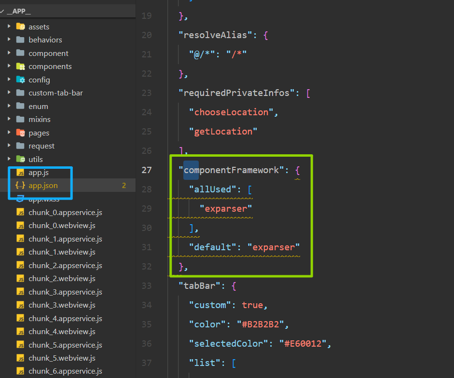Screen dimensions: 454x378
Task: Click the utils folder icon
Action: [21, 159]
